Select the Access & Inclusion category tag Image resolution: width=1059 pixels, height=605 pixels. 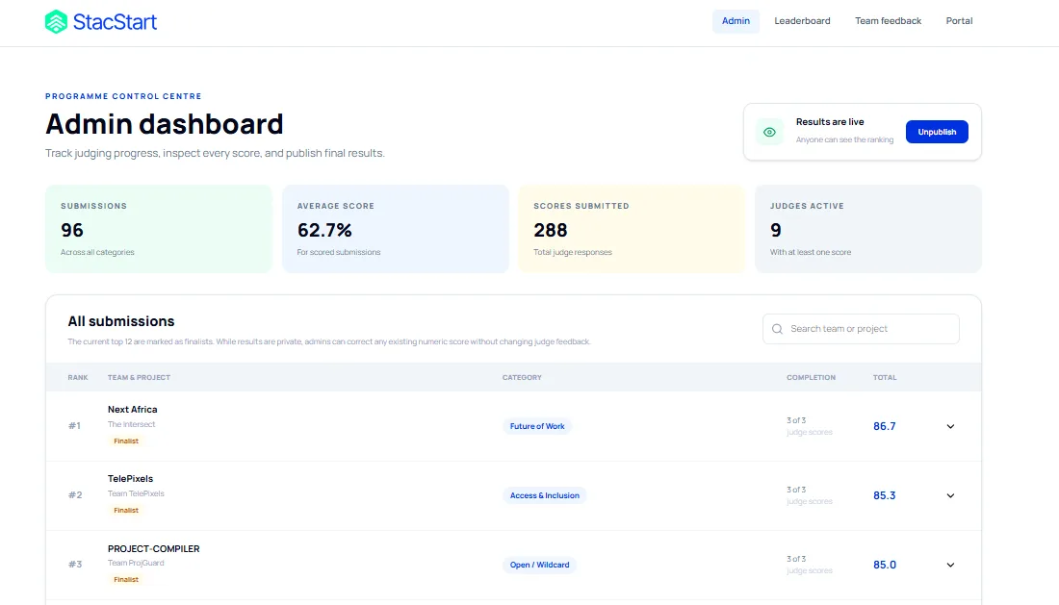(544, 495)
